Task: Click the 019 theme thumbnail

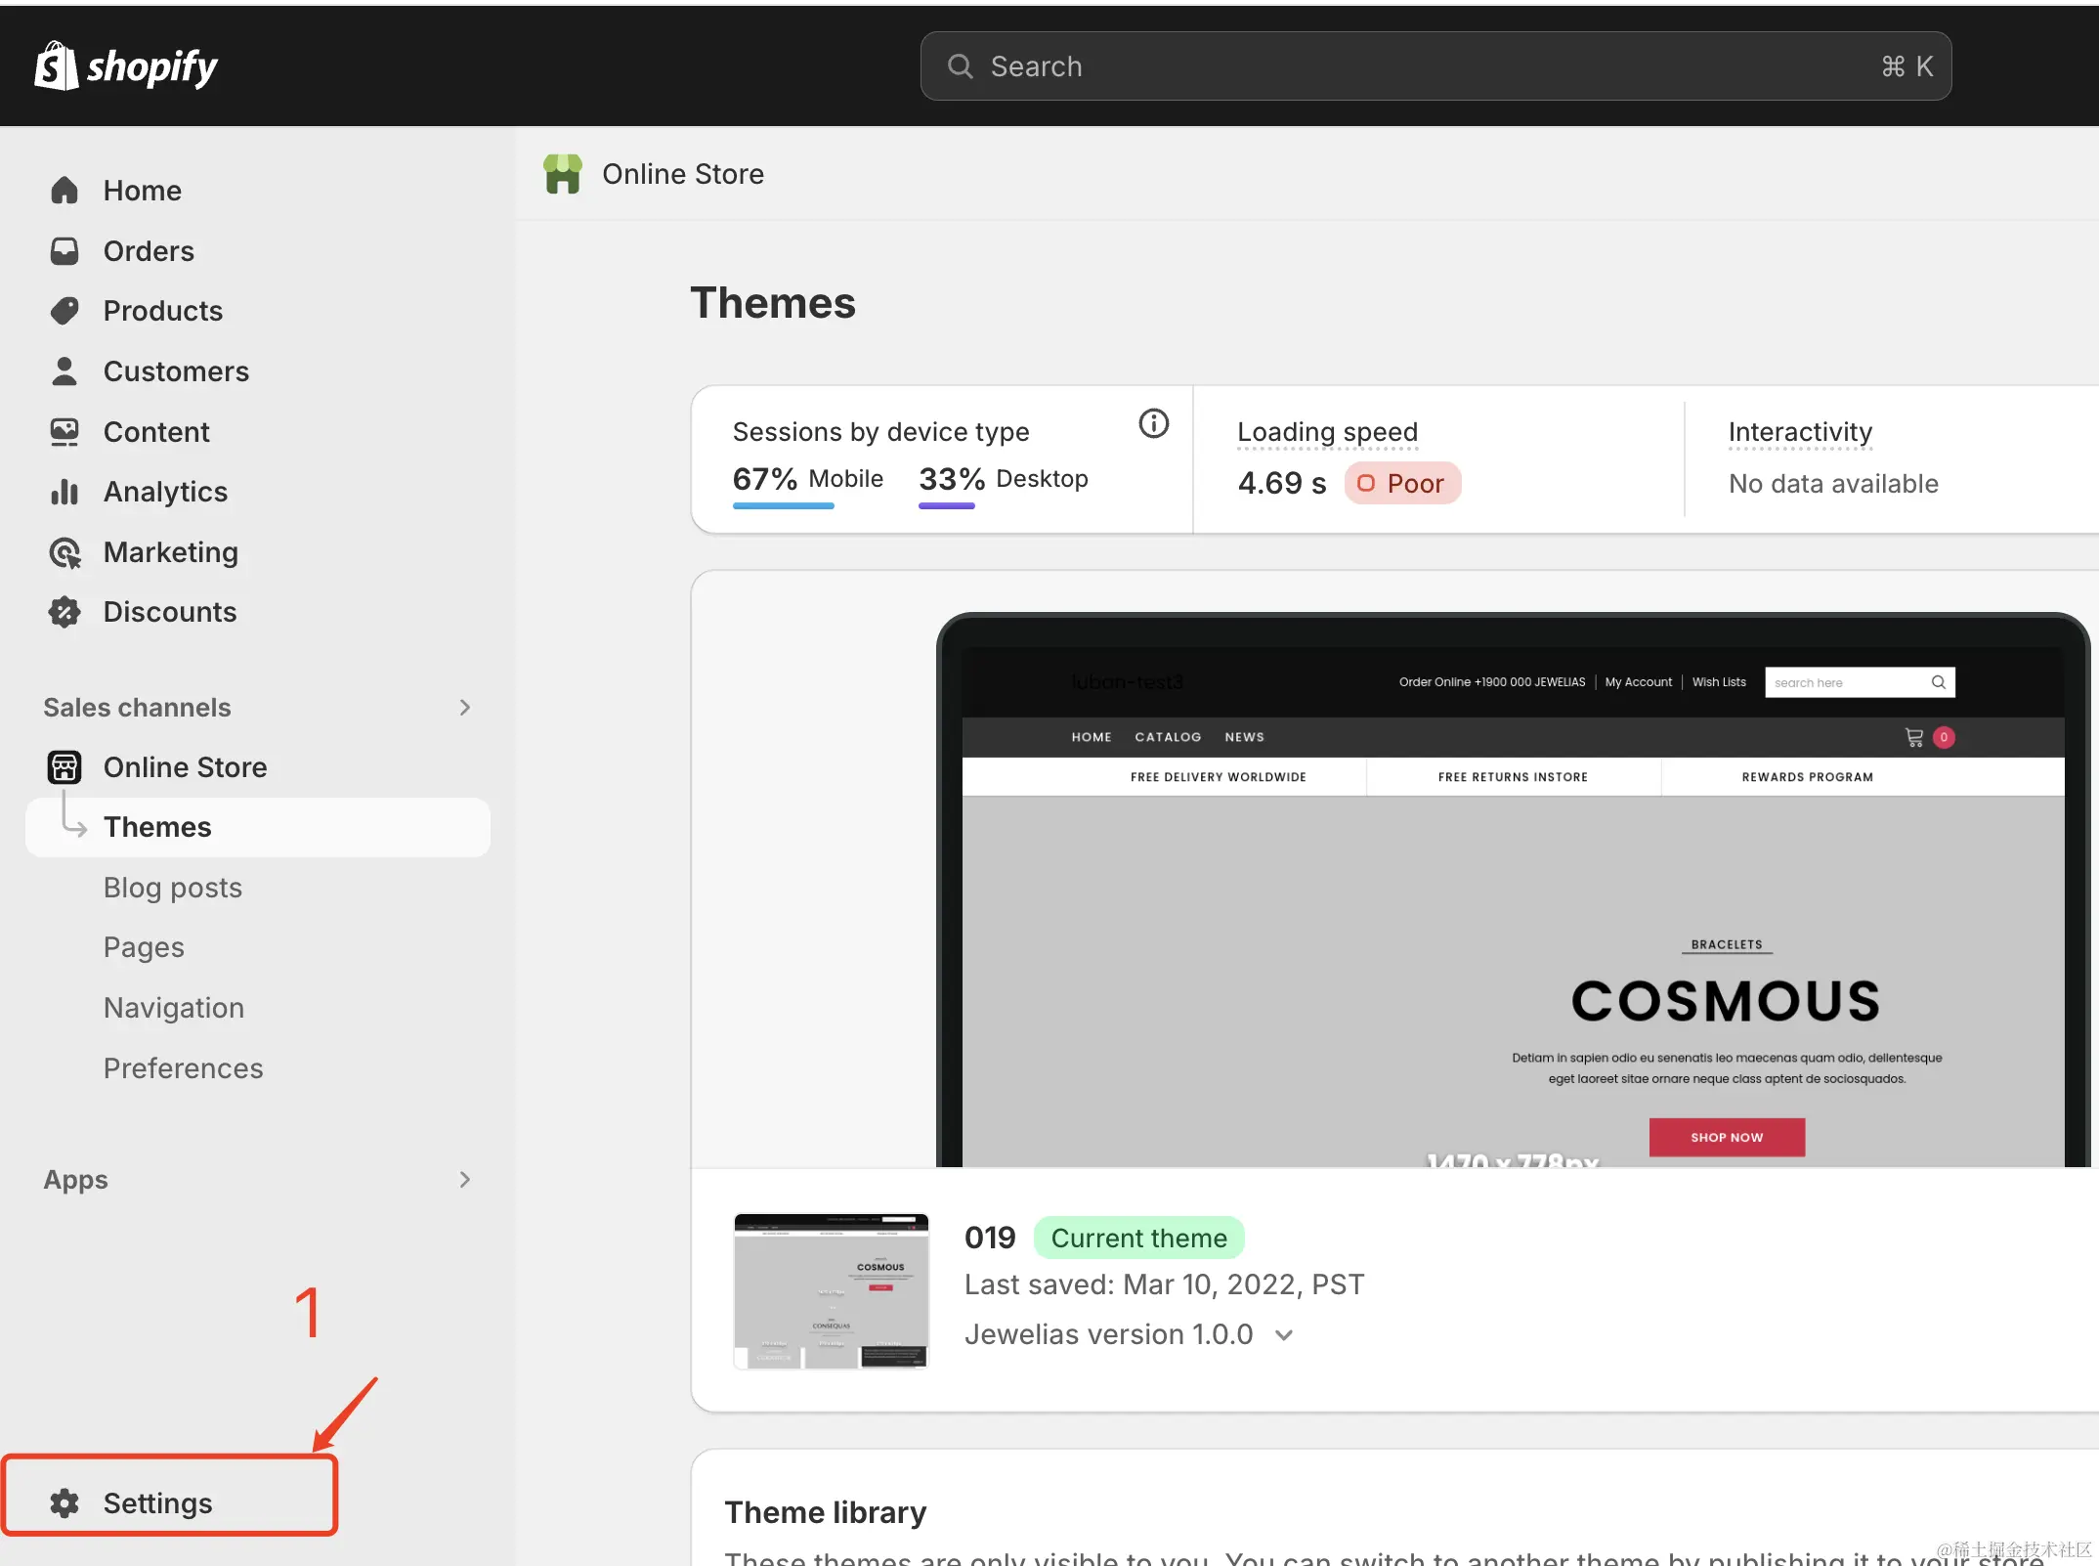Action: (831, 1290)
